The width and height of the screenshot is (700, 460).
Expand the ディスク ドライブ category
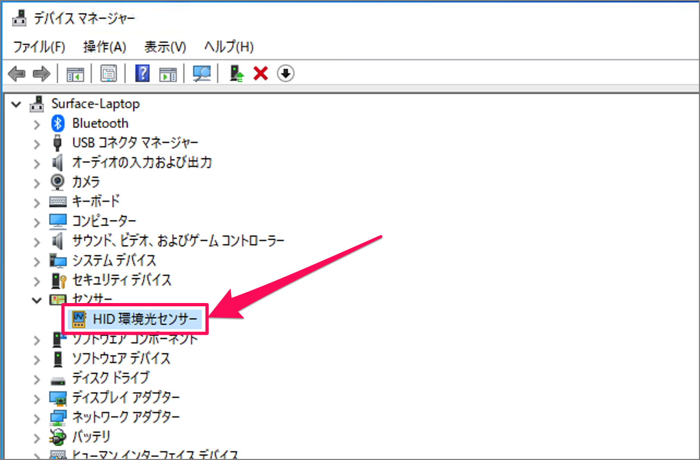tap(37, 379)
